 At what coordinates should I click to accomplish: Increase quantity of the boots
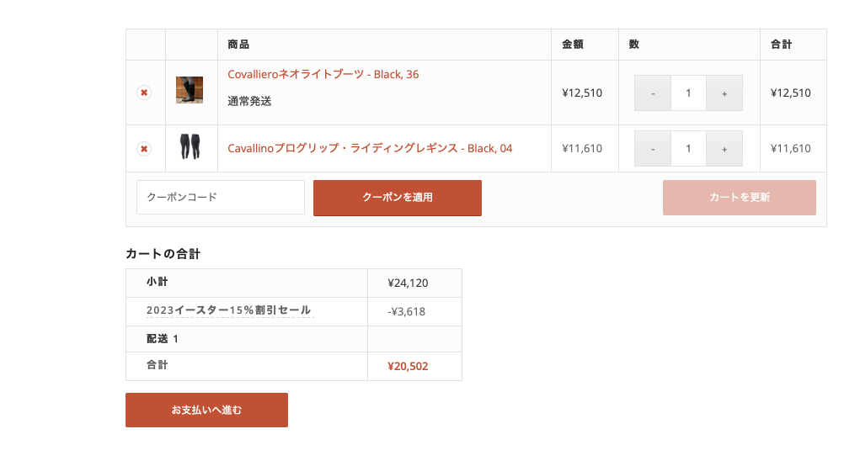click(x=724, y=93)
